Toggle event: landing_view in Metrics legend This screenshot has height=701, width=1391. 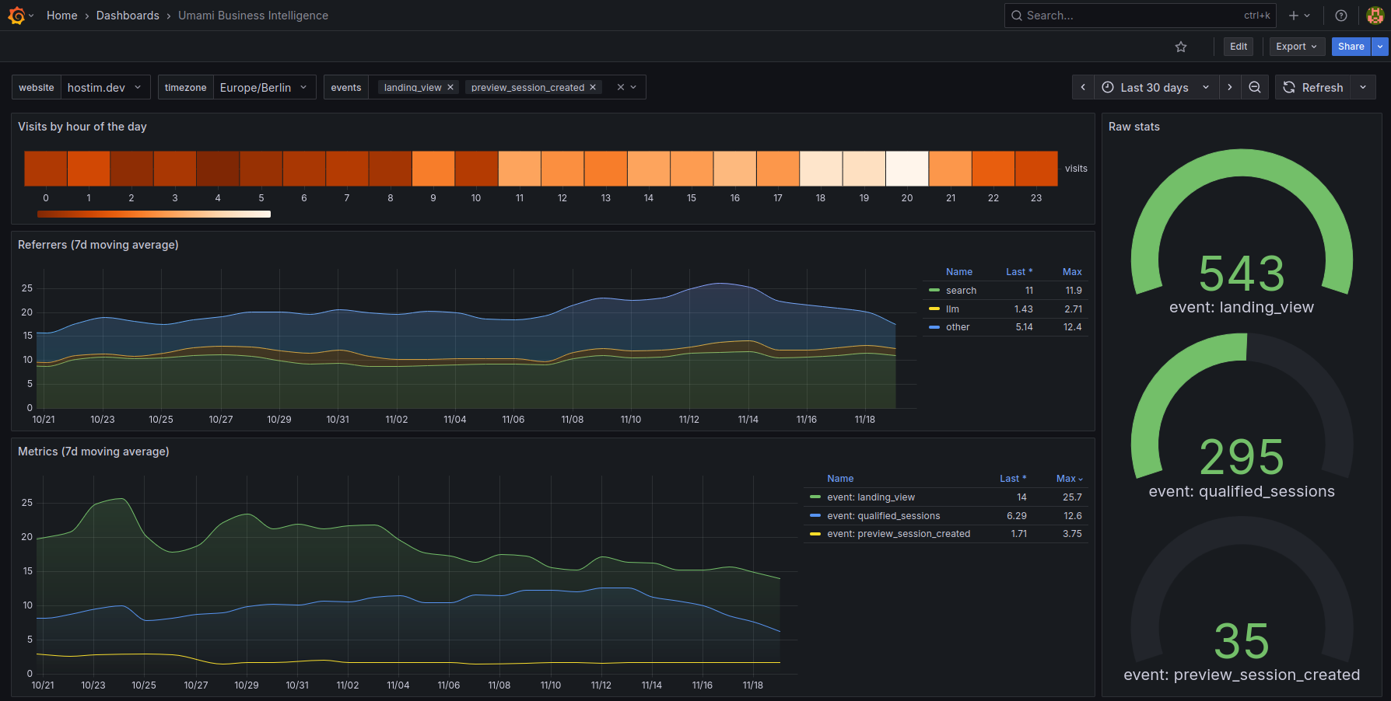click(x=871, y=497)
